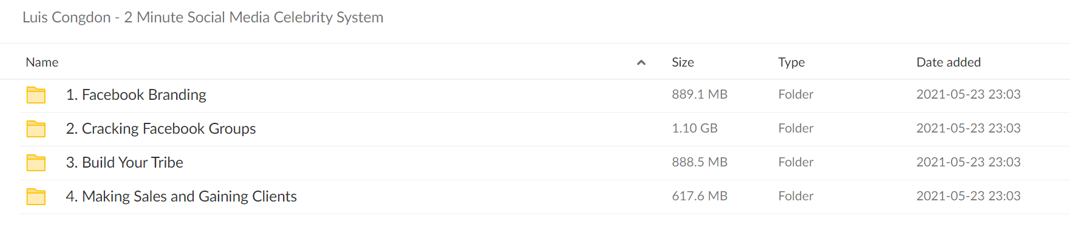The height and width of the screenshot is (236, 1070).
Task: Click the date cell for Making Sales row
Action: click(x=968, y=196)
